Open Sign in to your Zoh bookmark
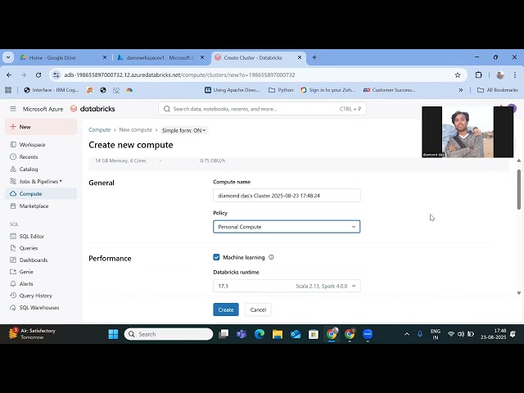Viewport: 524px width, 393px height. (x=327, y=90)
